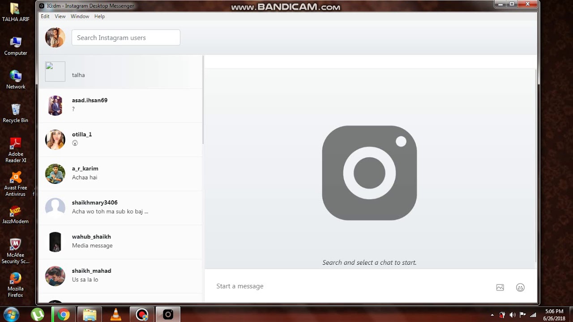Select the McAfee Security desktop icon
573x322 pixels.
coord(16,251)
